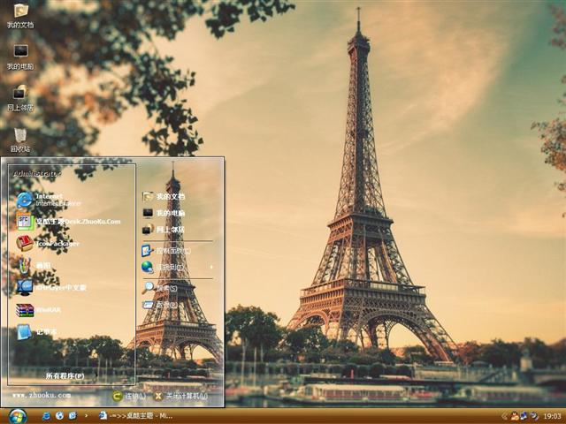Open 搜索(S) search entry in Start menu
This screenshot has height=424, width=566.
click(x=159, y=288)
